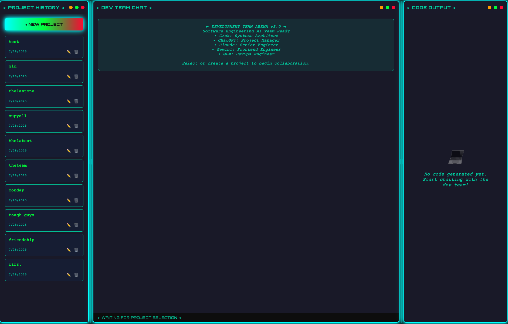Click the orange dot in Project History header

[x=71, y=8]
